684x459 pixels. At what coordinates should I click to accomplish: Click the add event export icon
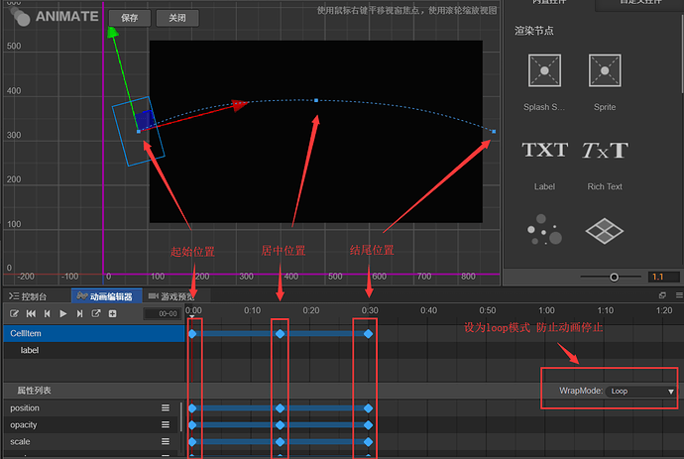coord(96,313)
